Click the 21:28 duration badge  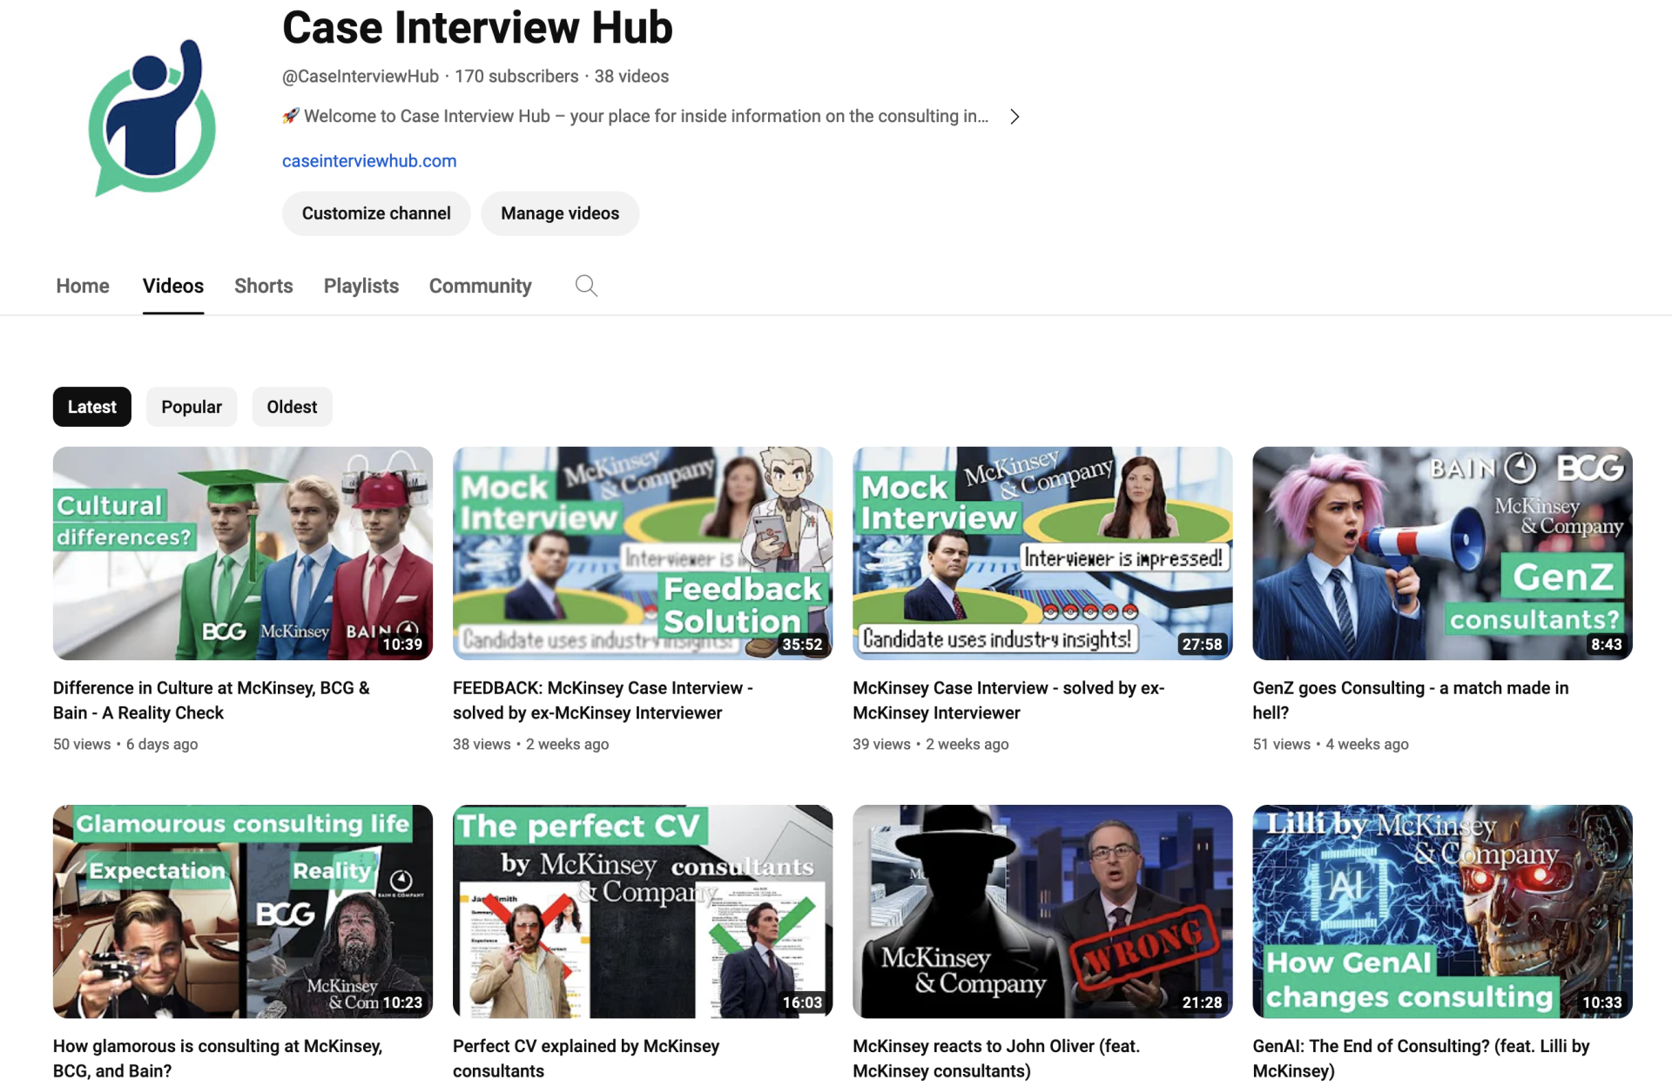pos(1202,1003)
